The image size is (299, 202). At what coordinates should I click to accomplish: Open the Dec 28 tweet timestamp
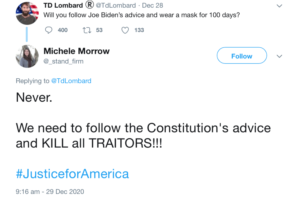click(153, 5)
